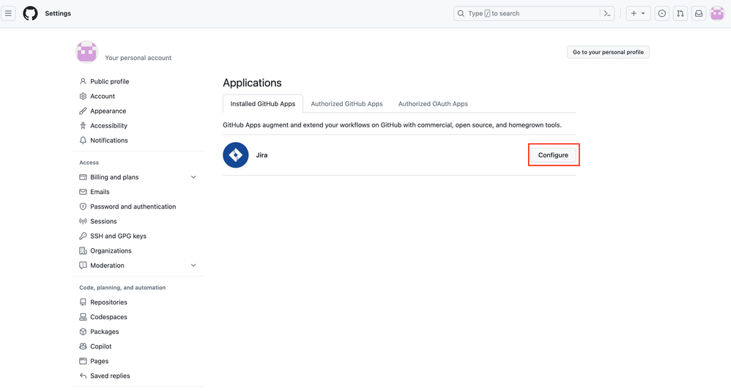731x391 pixels.
Task: Switch to the Authorized OAuth Apps tab
Action: 433,104
